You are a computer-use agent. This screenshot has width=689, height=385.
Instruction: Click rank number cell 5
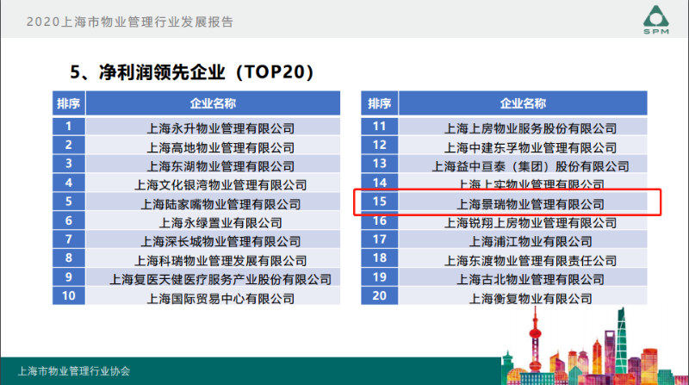(x=69, y=202)
